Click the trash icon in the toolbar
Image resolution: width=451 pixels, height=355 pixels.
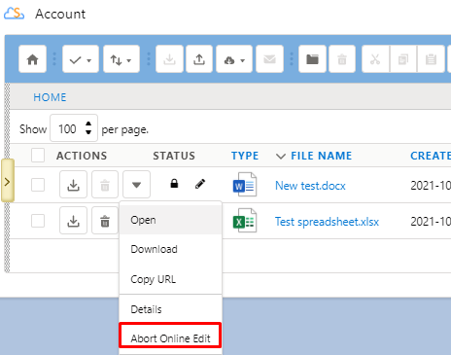342,59
